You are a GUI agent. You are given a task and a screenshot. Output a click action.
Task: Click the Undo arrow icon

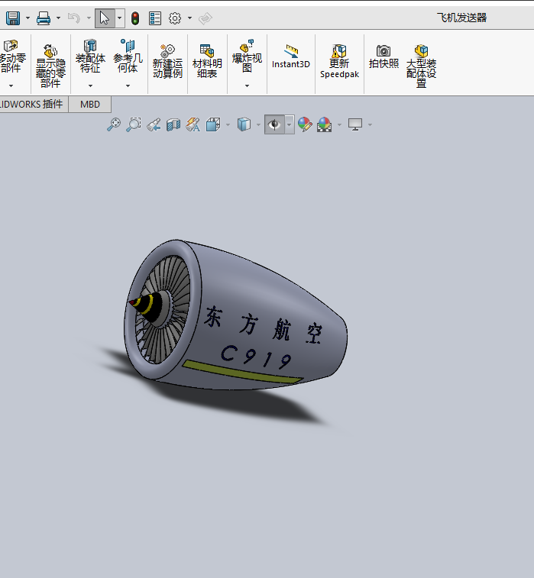[74, 18]
